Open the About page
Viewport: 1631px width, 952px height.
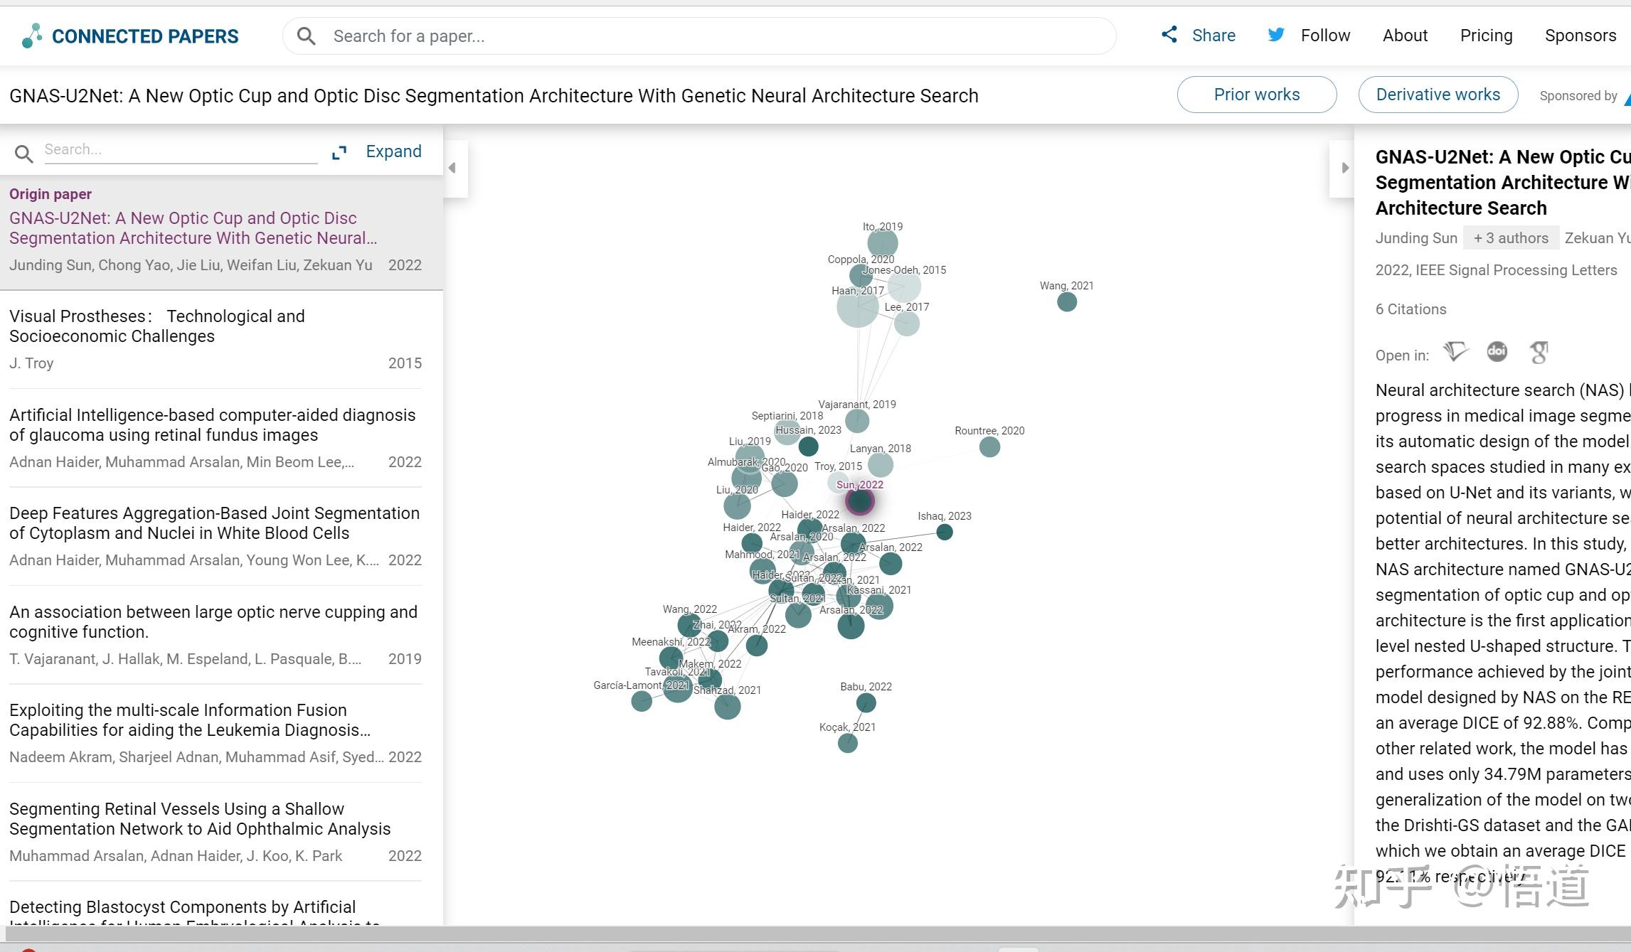tap(1404, 36)
